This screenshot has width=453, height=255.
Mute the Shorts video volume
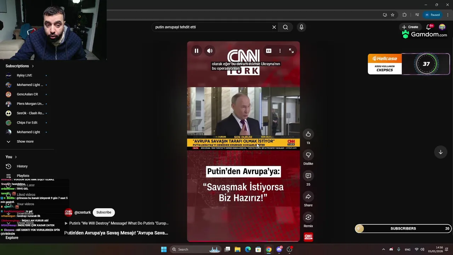point(210,51)
